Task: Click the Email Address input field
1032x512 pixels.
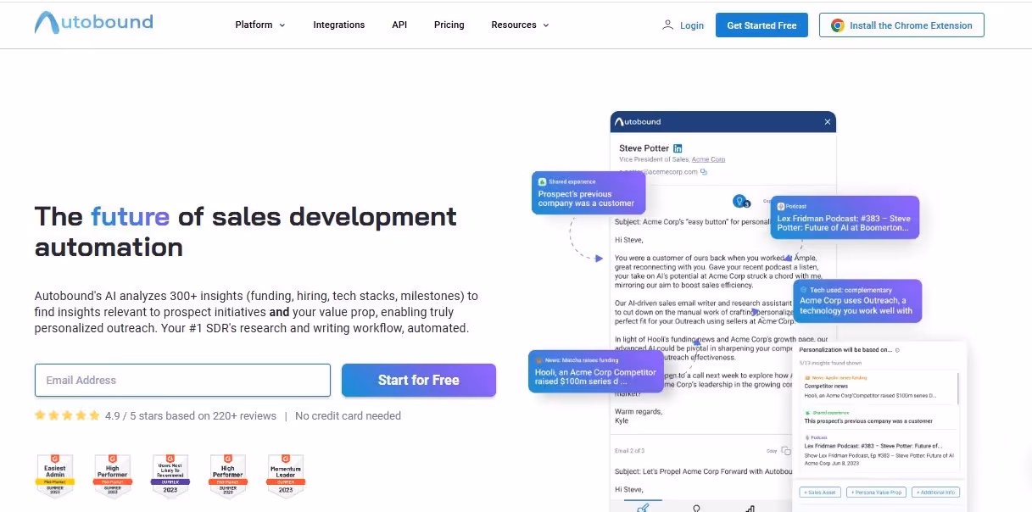Action: pyautogui.click(x=182, y=380)
